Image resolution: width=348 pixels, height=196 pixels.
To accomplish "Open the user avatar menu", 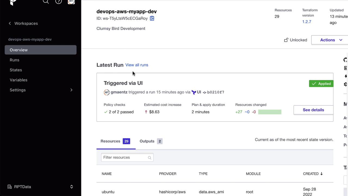I will click(71, 1).
